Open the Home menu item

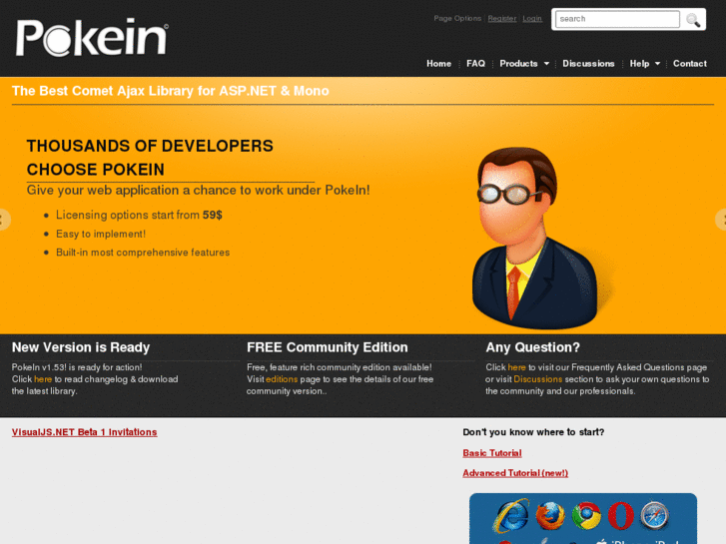pos(439,64)
